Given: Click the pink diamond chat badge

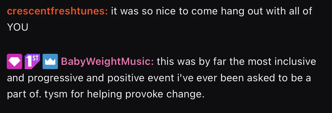Looking at the screenshot, I should (14, 61).
